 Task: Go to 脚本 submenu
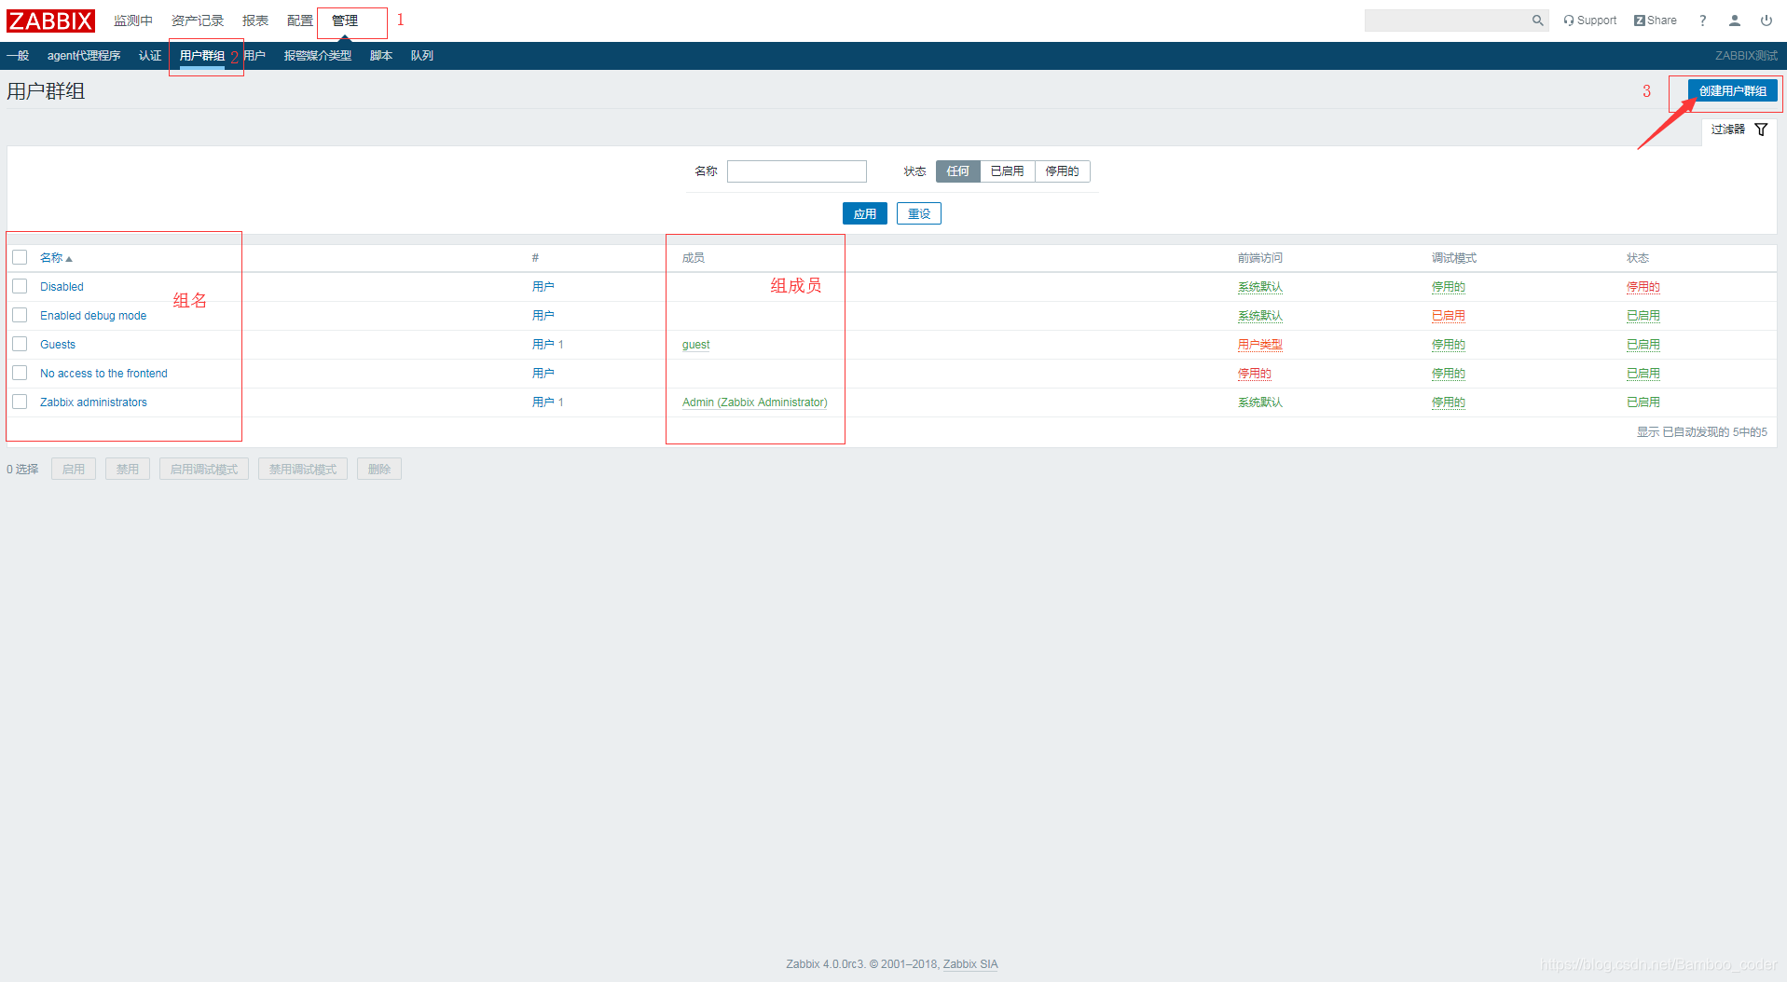tap(381, 56)
